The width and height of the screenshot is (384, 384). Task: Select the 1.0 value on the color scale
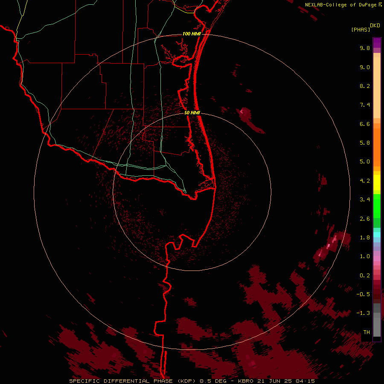tap(365, 256)
